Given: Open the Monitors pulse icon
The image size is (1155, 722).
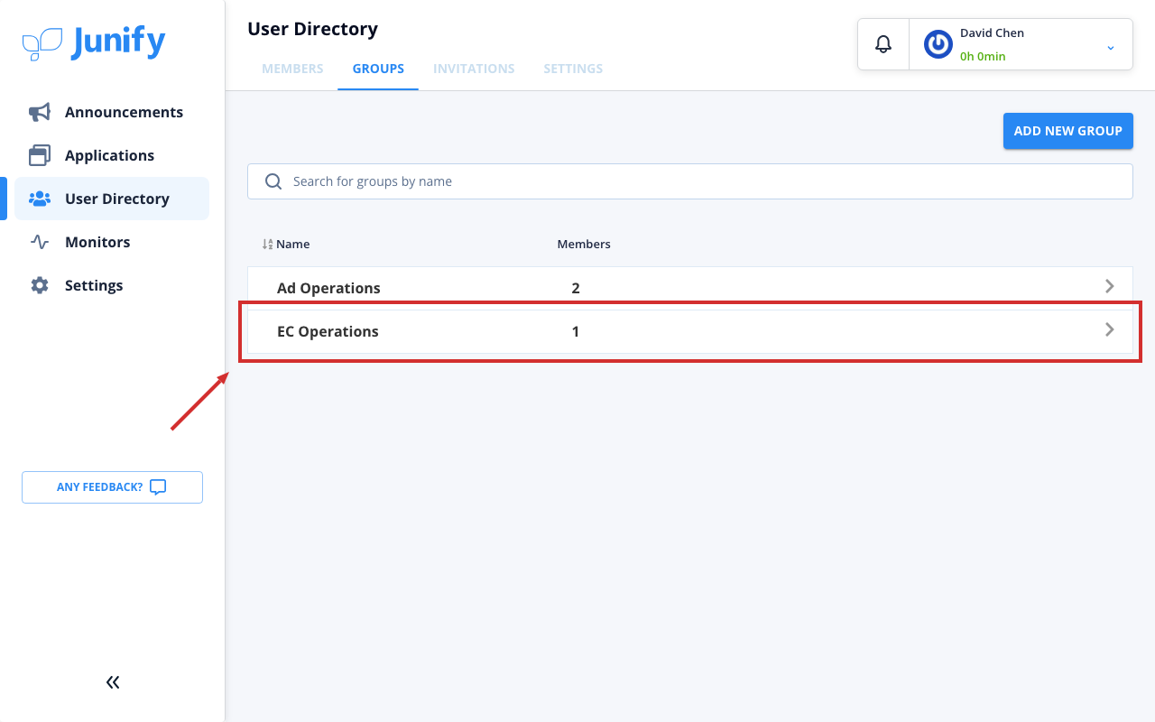Looking at the screenshot, I should click(x=40, y=242).
